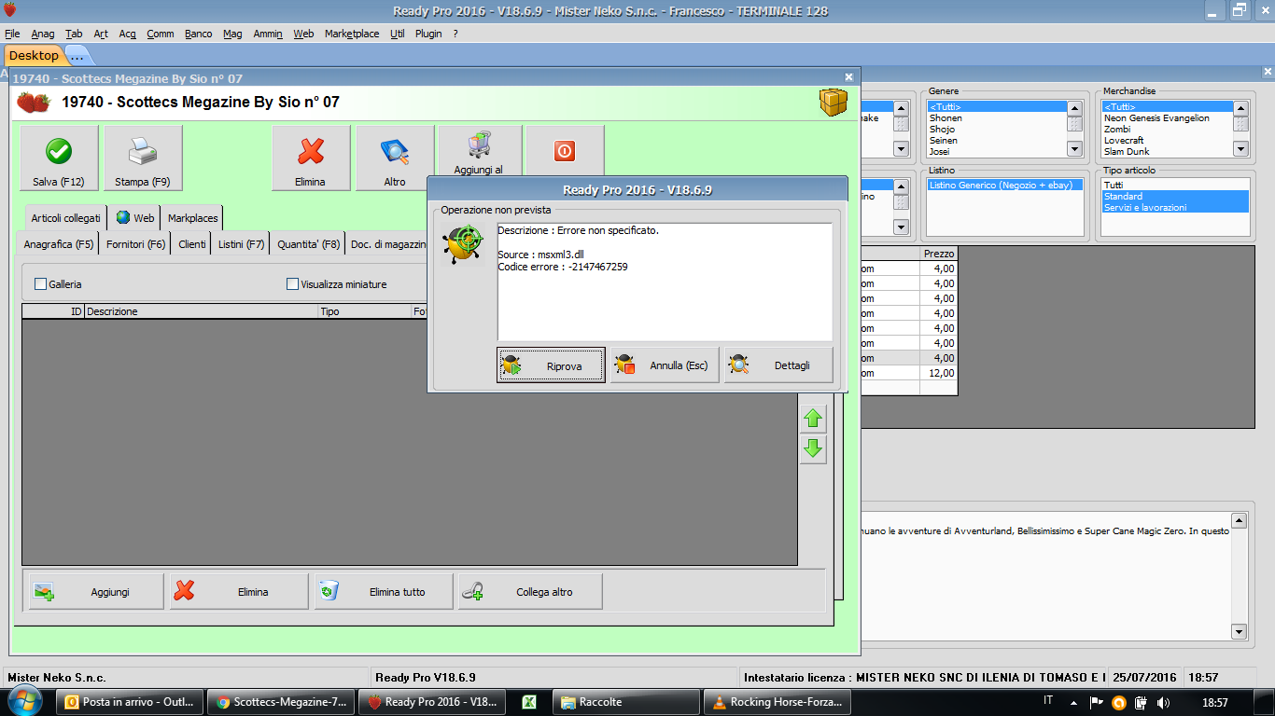Screen dimensions: 1275x716
Task: Switch to the Articoli collegati tab
Action: click(65, 218)
